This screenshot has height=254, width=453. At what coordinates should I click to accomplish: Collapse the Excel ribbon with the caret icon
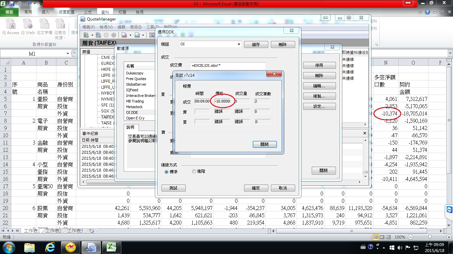pyautogui.click(x=421, y=12)
